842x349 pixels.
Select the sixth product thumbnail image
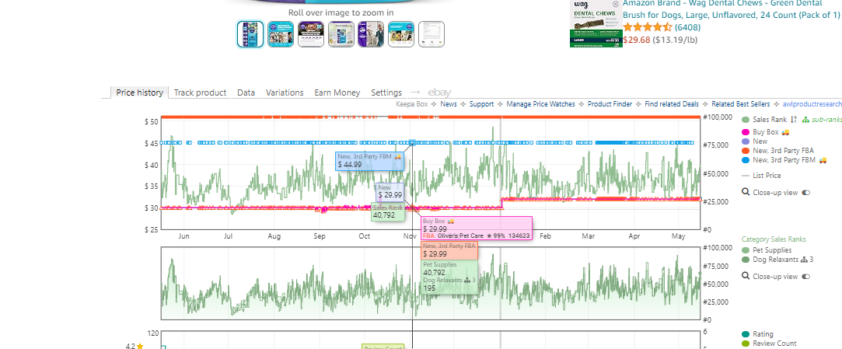401,34
